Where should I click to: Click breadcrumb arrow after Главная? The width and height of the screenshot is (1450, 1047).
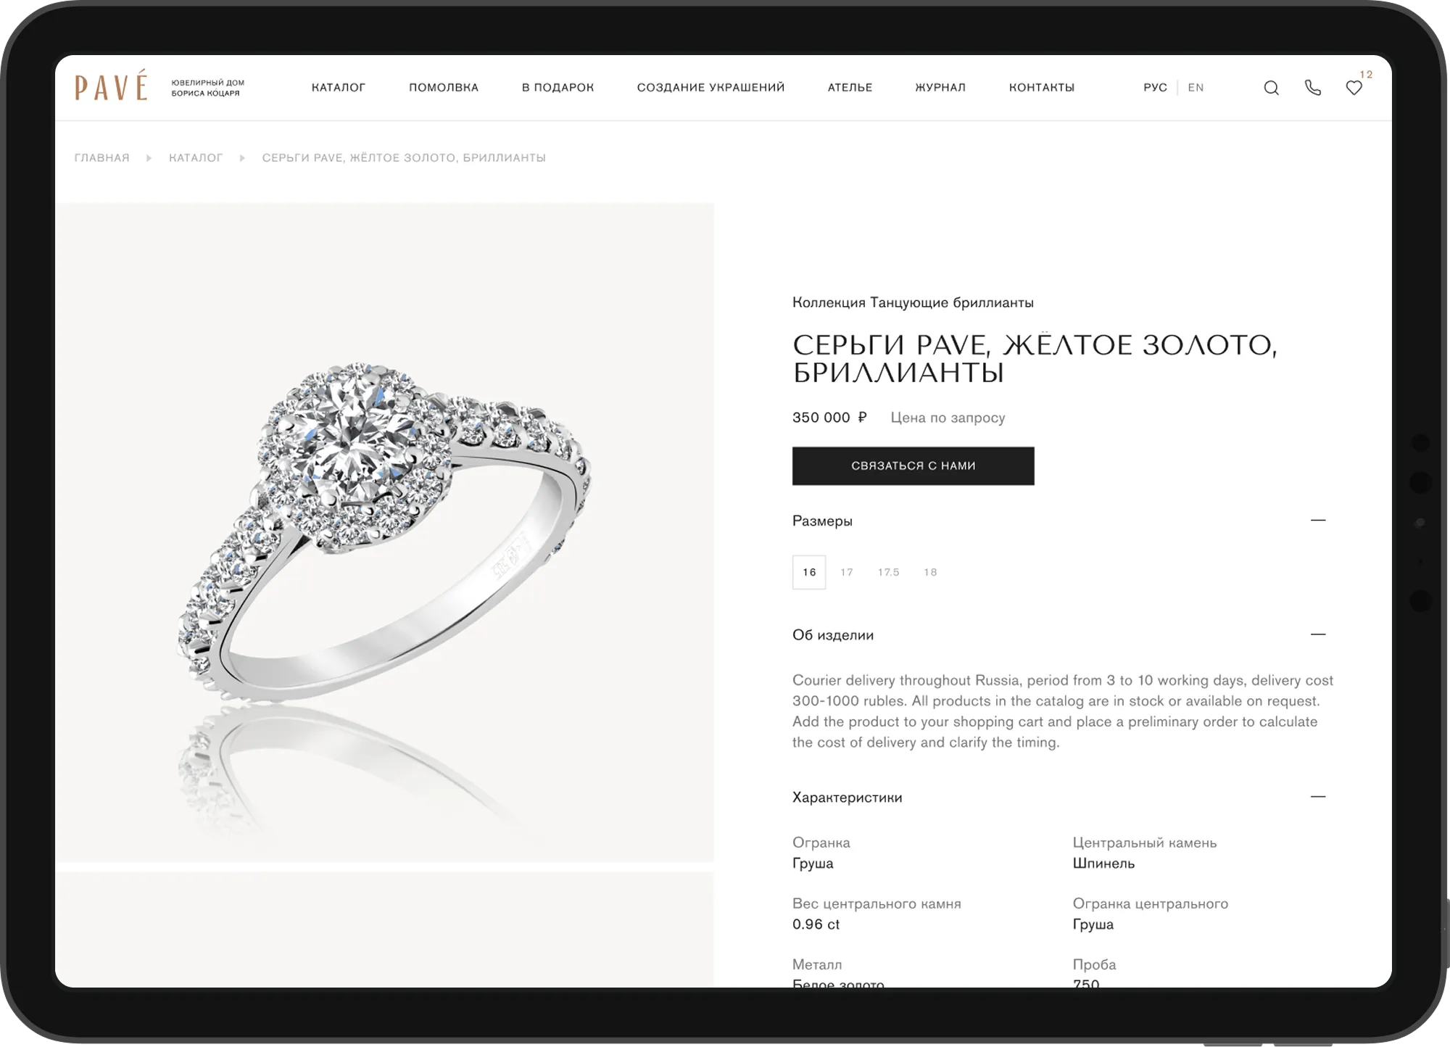149,158
